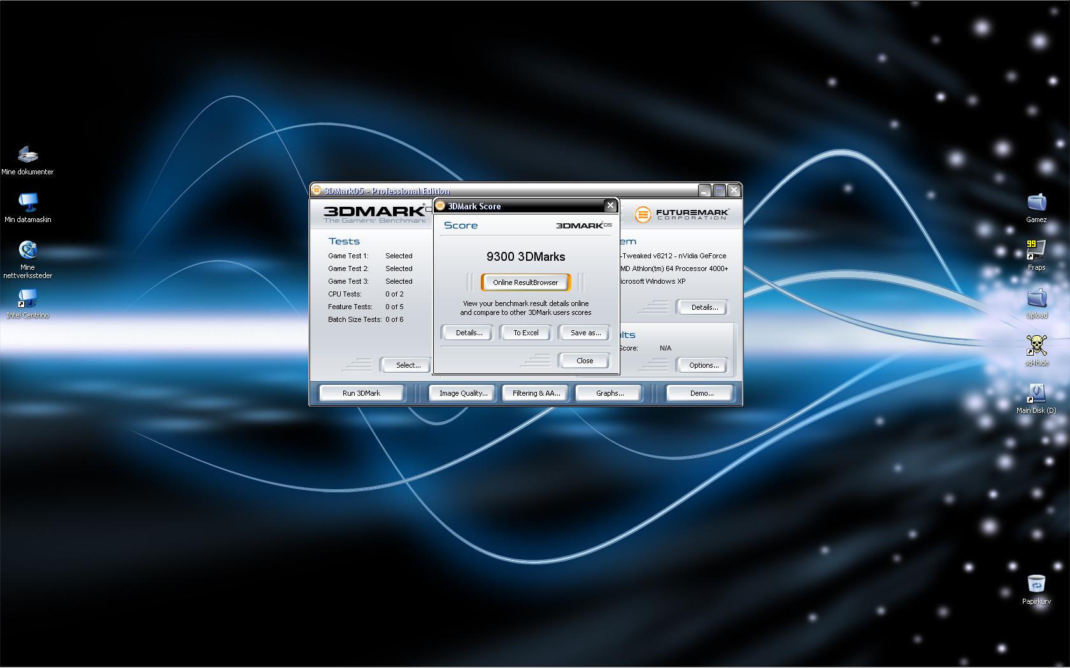This screenshot has height=668, width=1070.
Task: Click the Score N/A value
Action: pos(665,348)
